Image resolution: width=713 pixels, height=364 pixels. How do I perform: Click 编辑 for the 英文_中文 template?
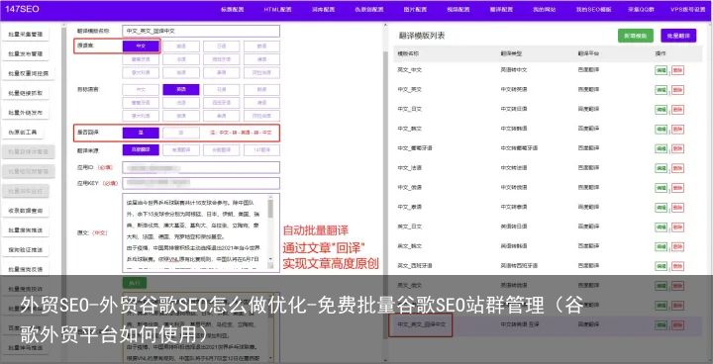pyautogui.click(x=662, y=70)
